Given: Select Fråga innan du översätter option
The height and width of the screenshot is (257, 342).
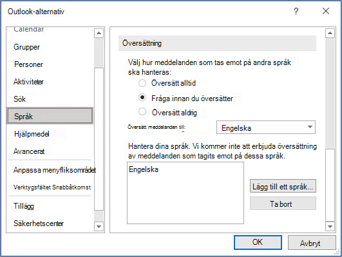Looking at the screenshot, I should 142,97.
